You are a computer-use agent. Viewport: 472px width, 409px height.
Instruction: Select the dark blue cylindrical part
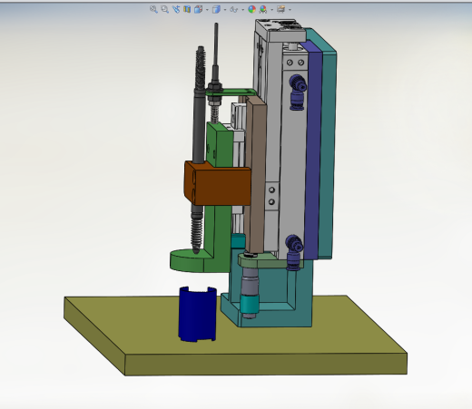click(x=197, y=315)
